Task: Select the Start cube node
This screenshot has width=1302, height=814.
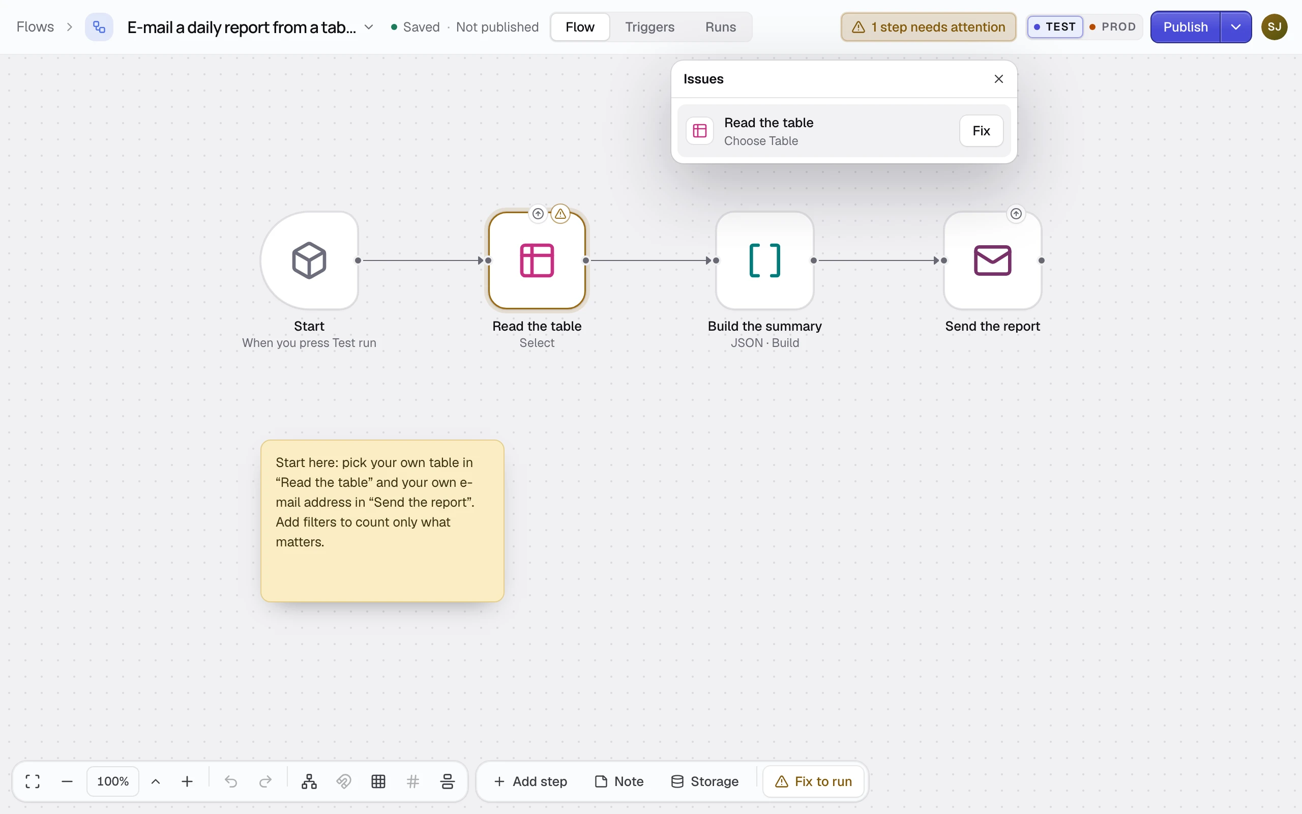Action: [309, 260]
